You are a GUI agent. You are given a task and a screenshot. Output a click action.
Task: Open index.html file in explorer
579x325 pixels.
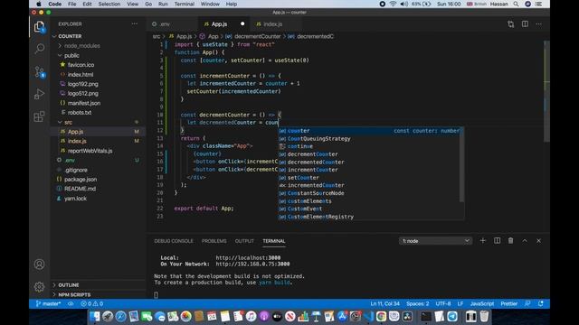point(81,74)
